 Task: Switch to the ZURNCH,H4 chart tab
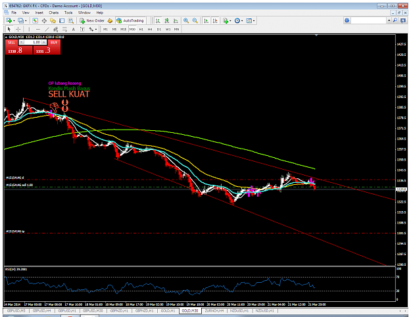214,310
